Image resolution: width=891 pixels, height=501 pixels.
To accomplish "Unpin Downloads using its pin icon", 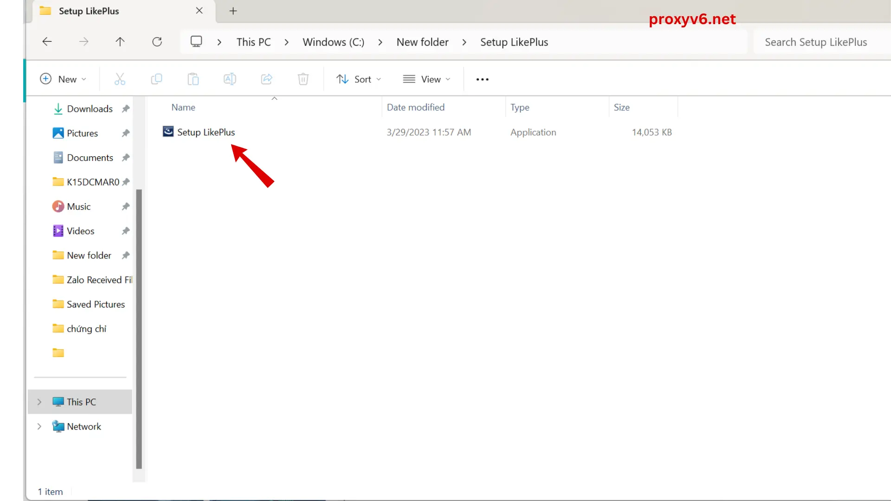I will tap(125, 109).
